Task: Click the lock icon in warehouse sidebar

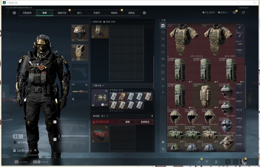Action: [163, 85]
